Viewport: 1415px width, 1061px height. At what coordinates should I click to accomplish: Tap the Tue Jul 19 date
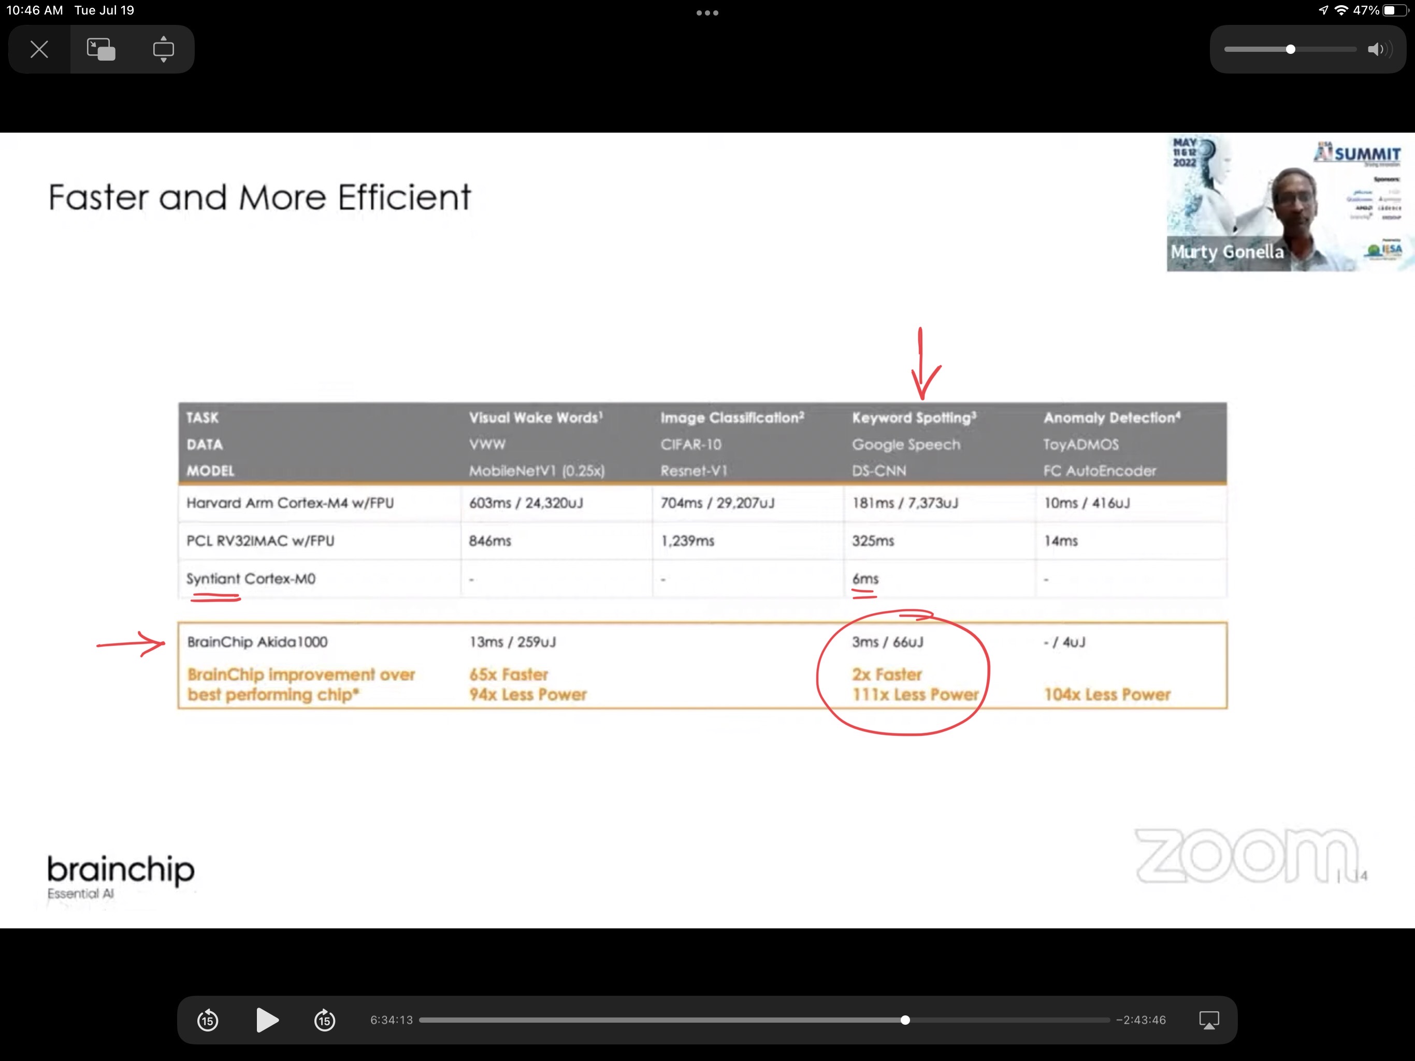point(104,10)
